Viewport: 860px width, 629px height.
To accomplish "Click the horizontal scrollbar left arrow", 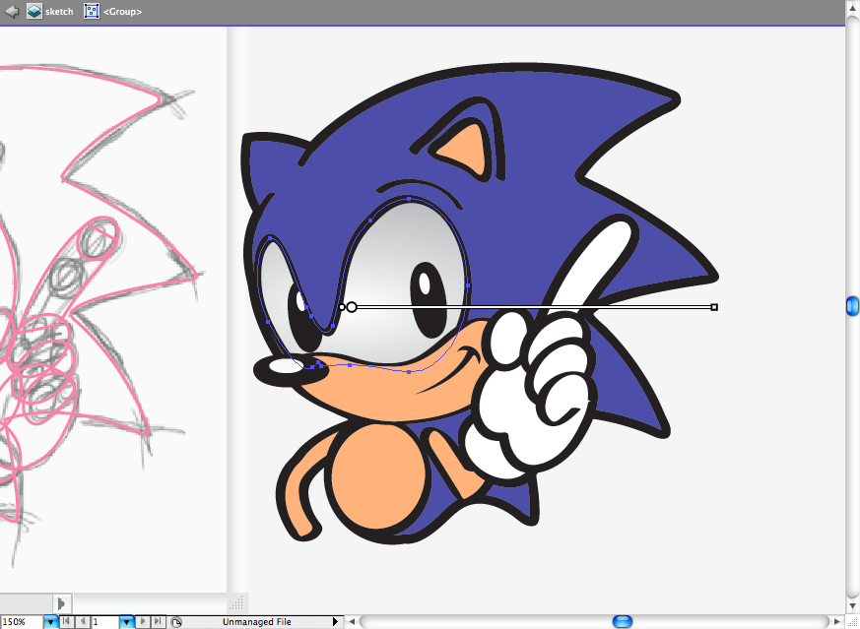I will (x=352, y=622).
